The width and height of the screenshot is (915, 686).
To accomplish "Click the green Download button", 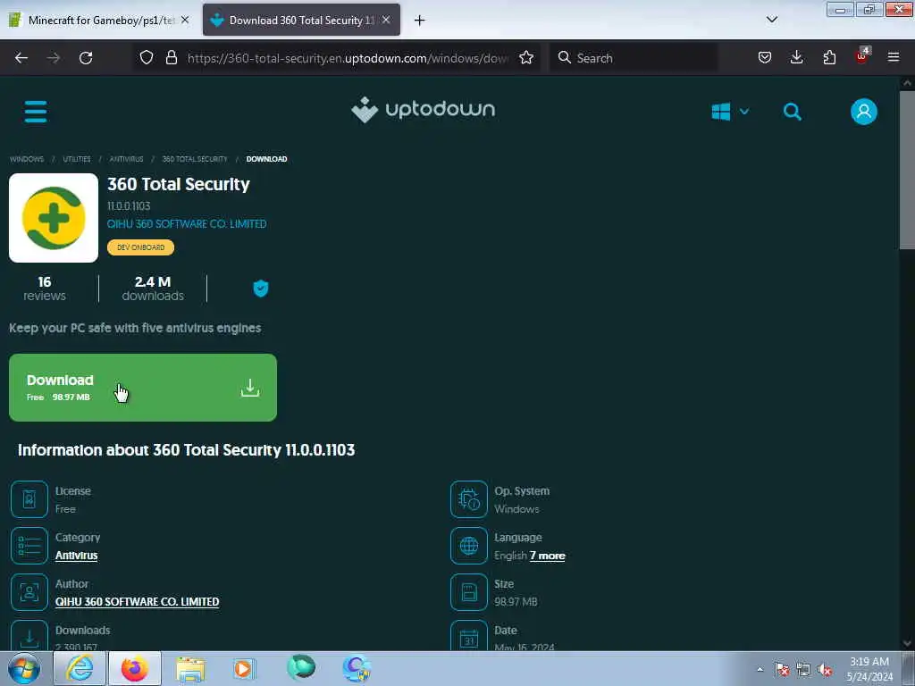I will tap(143, 388).
